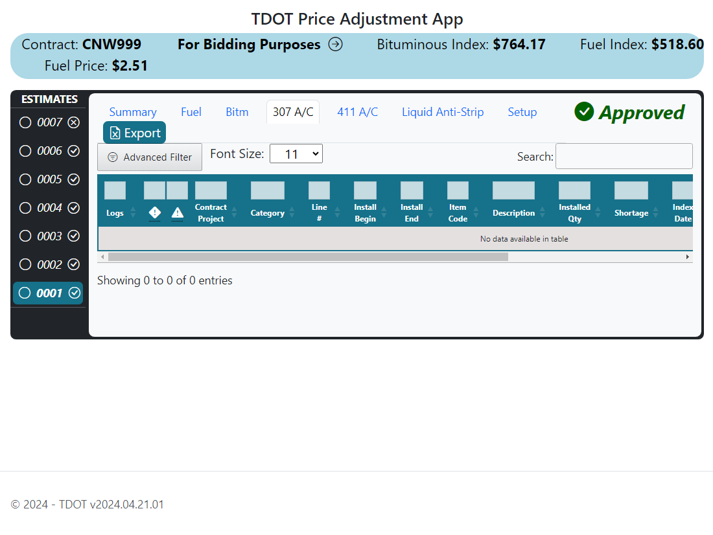Click the scrollbar left arrow
This screenshot has width=713, height=535.
click(103, 257)
